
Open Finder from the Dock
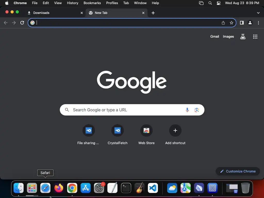[19, 188]
